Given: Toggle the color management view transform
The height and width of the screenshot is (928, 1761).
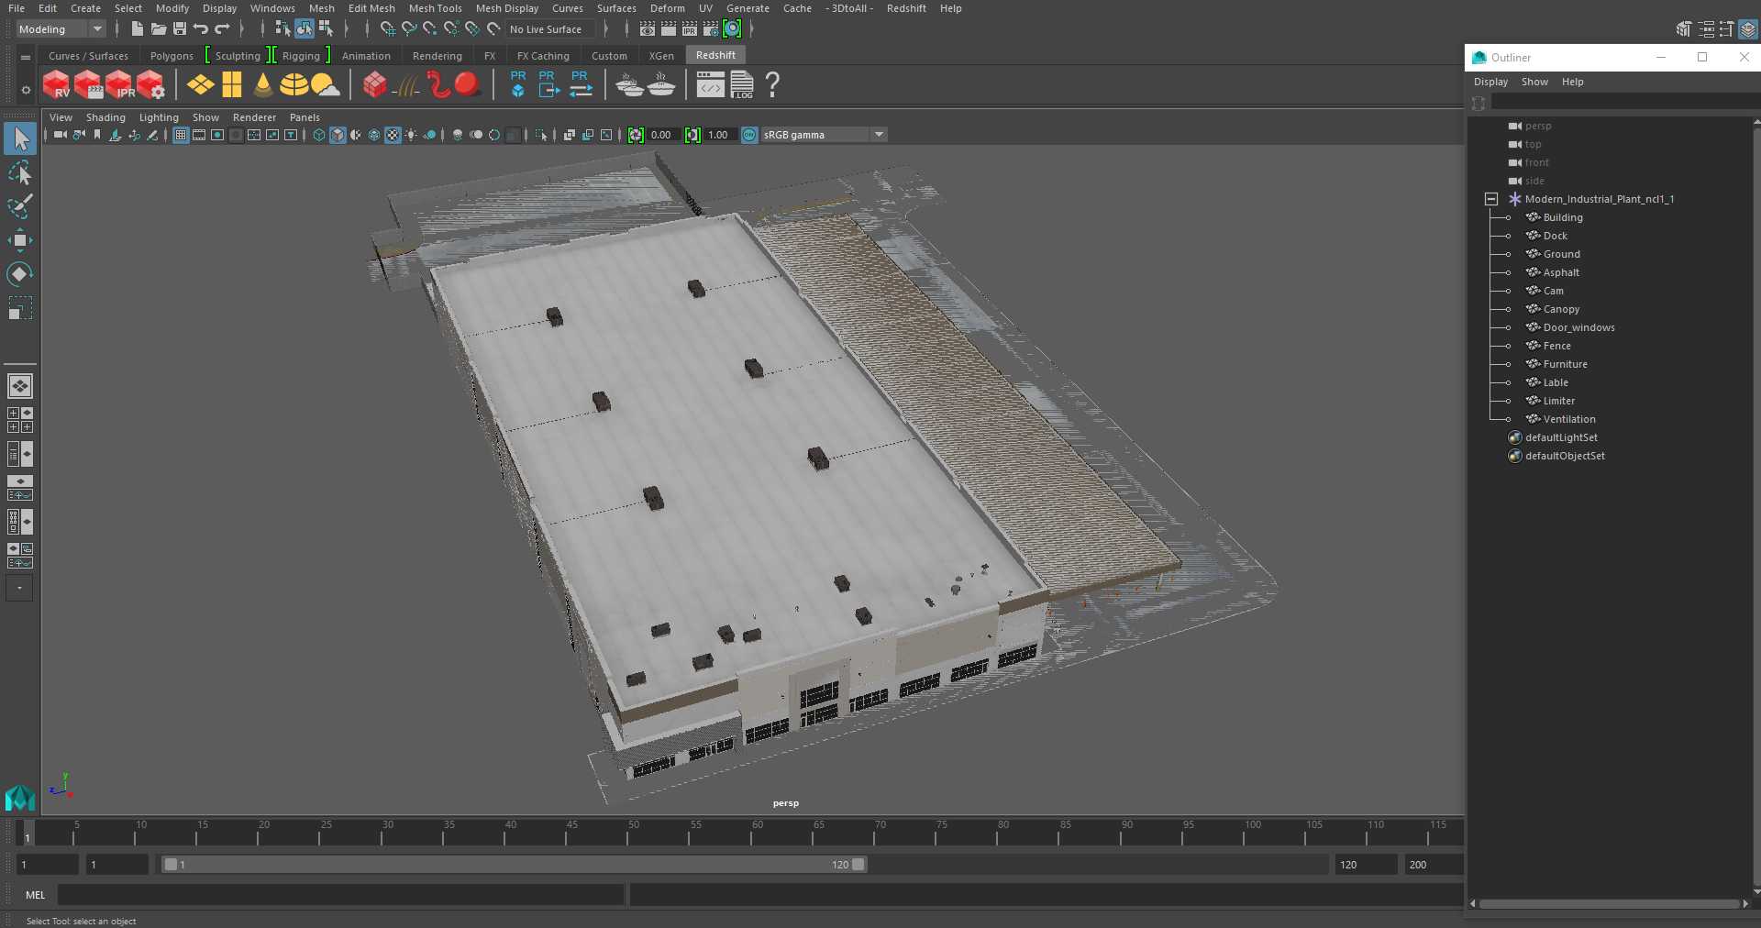Looking at the screenshot, I should pos(749,135).
